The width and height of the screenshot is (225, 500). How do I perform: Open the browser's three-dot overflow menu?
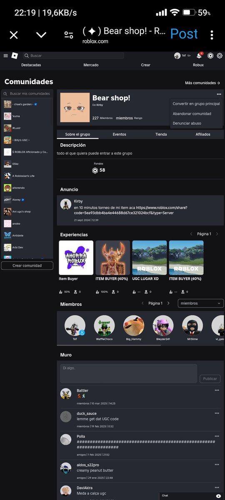212,35
